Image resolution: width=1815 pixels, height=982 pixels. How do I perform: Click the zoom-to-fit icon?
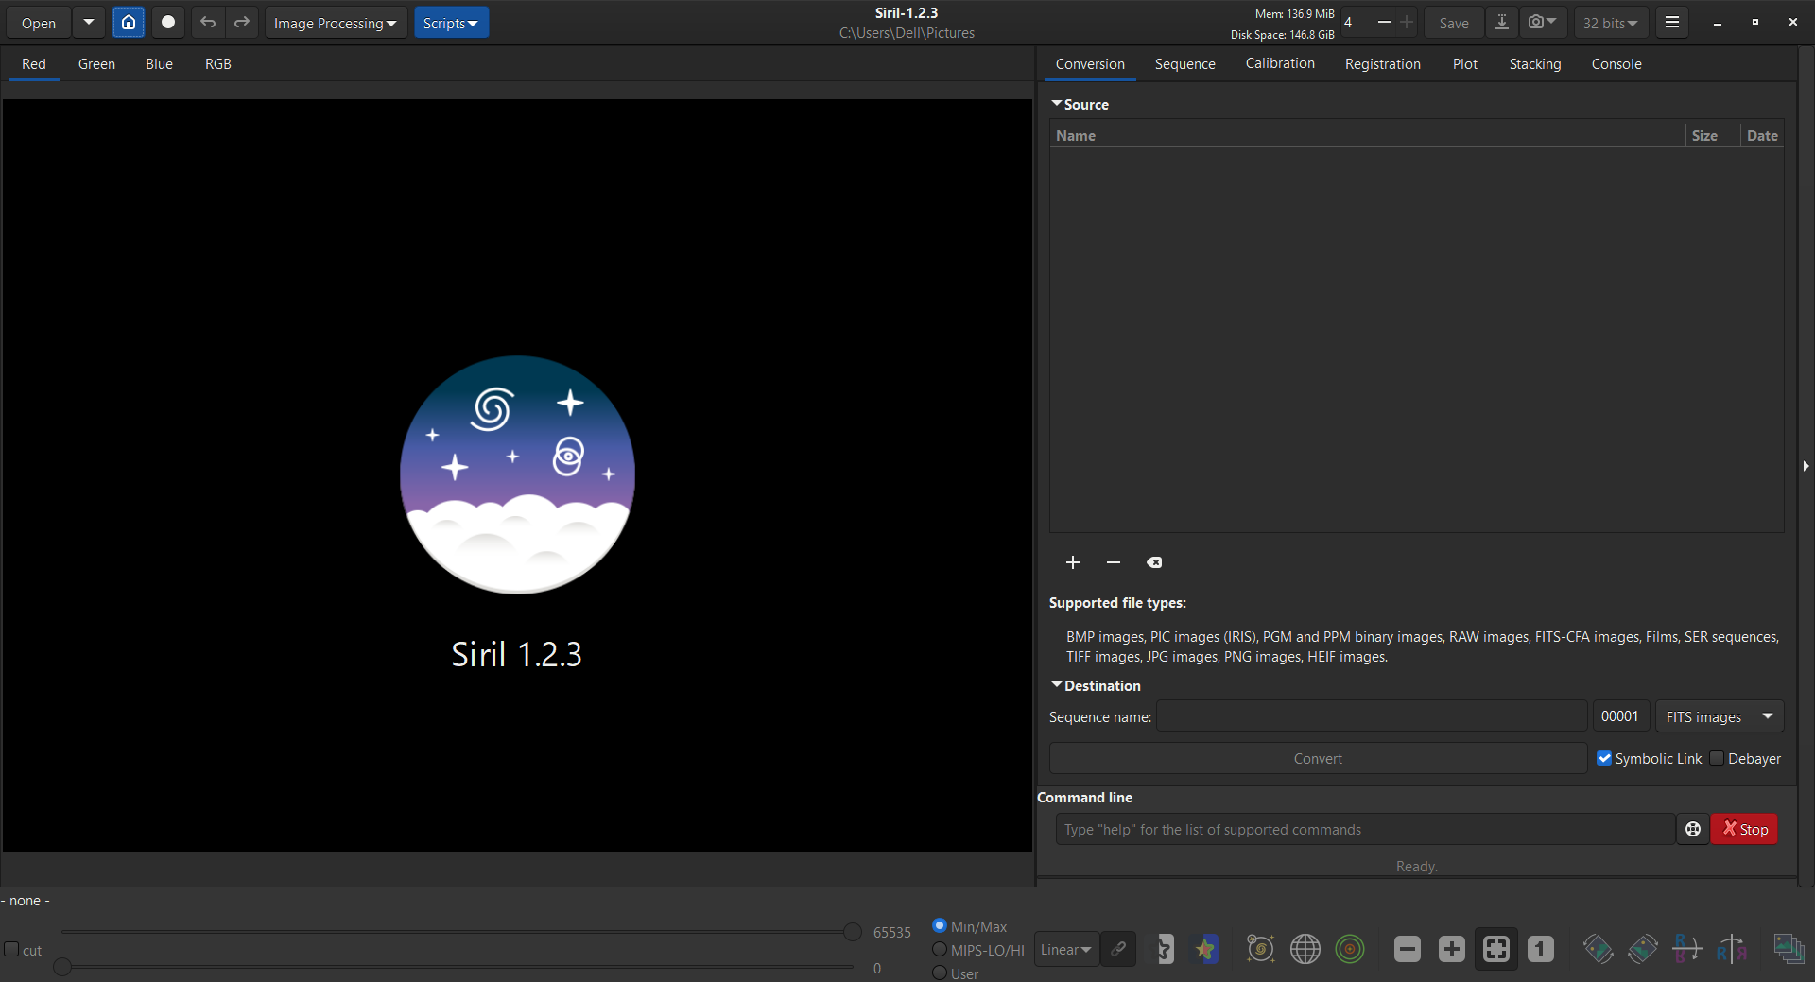1495,949
